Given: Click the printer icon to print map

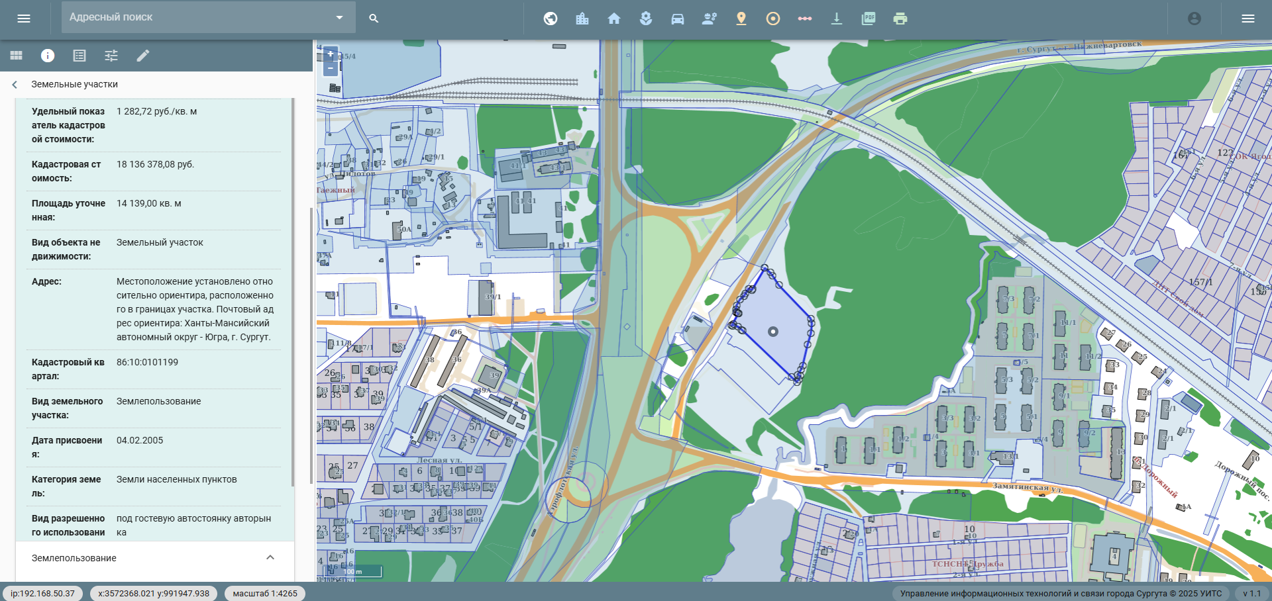Looking at the screenshot, I should tap(900, 19).
